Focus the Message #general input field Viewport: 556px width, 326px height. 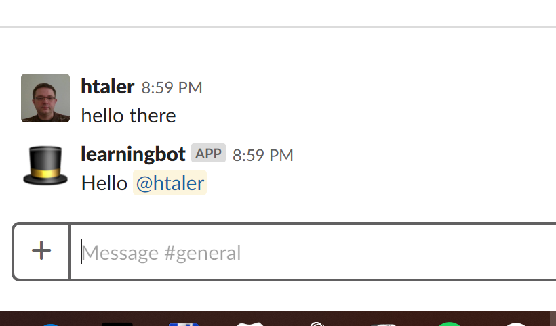point(313,252)
